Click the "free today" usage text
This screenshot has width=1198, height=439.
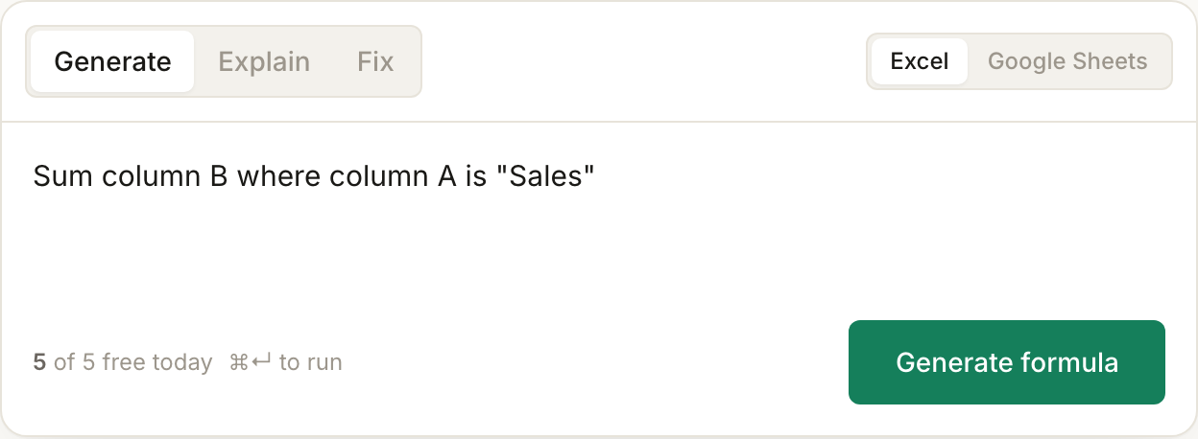pyautogui.click(x=157, y=362)
